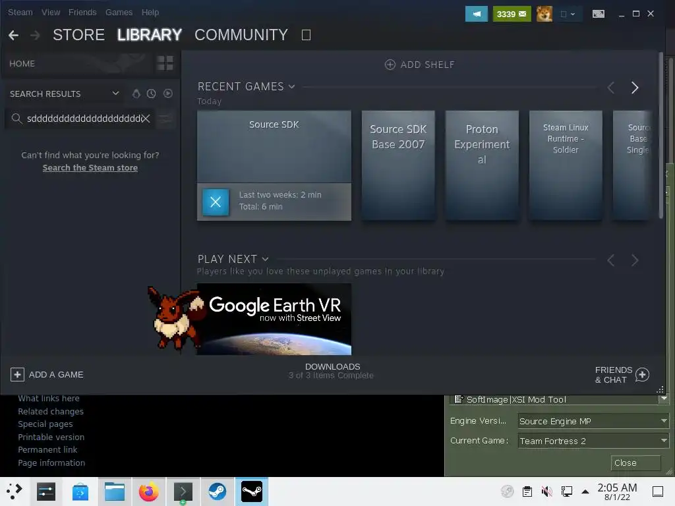Image resolution: width=675 pixels, height=506 pixels.
Task: Open Permanent link in browser
Action: [47, 449]
